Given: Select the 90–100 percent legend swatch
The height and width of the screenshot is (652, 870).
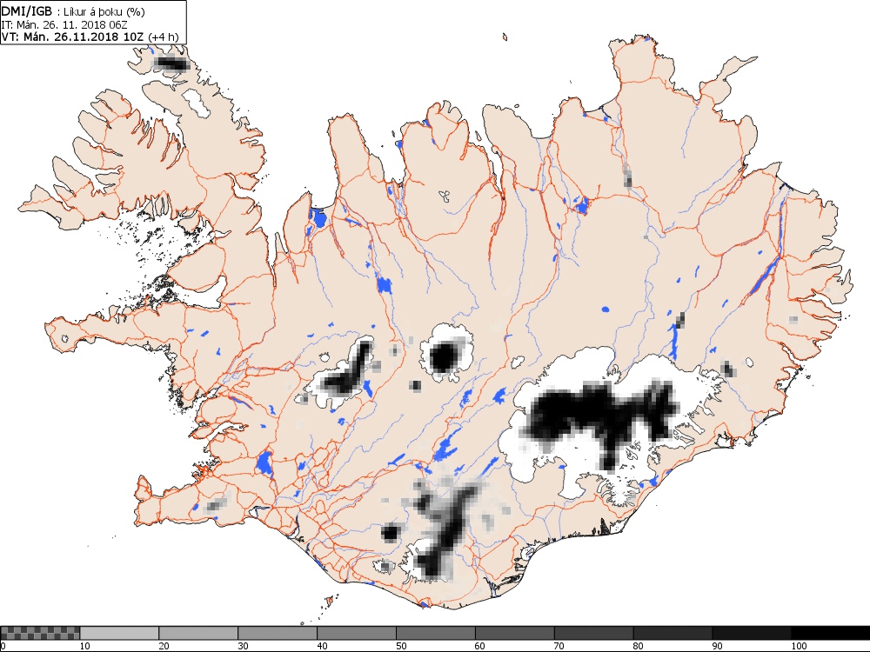Looking at the screenshot, I should [x=752, y=633].
